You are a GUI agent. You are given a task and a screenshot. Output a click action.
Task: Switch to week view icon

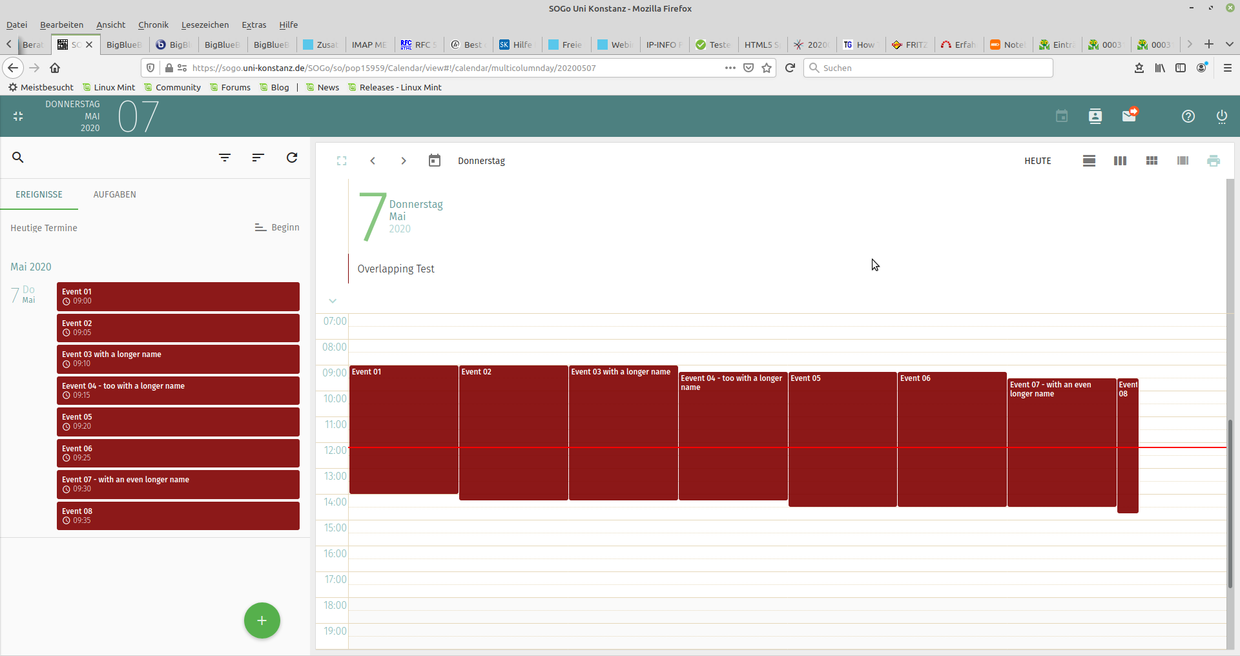1120,161
